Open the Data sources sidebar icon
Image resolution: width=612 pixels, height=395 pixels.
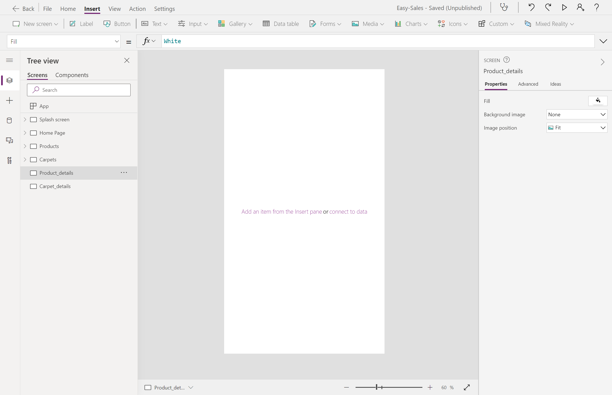coord(9,120)
